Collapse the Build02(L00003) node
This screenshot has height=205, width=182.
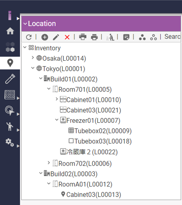point(41,173)
